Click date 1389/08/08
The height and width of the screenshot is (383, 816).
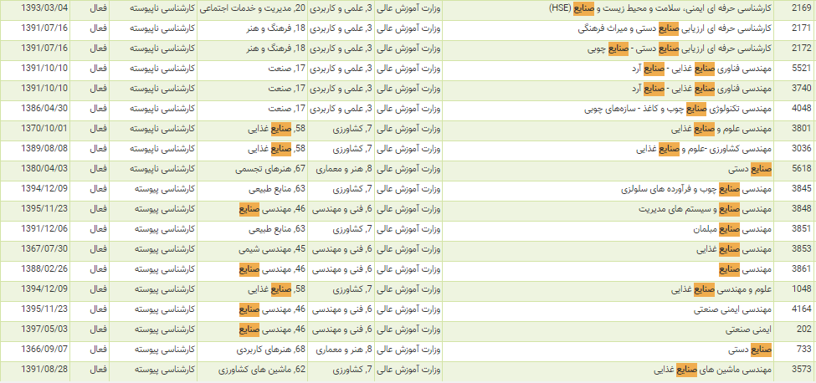pyautogui.click(x=44, y=149)
